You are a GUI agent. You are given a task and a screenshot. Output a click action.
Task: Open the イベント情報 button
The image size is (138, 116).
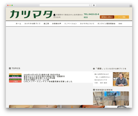(122, 17)
